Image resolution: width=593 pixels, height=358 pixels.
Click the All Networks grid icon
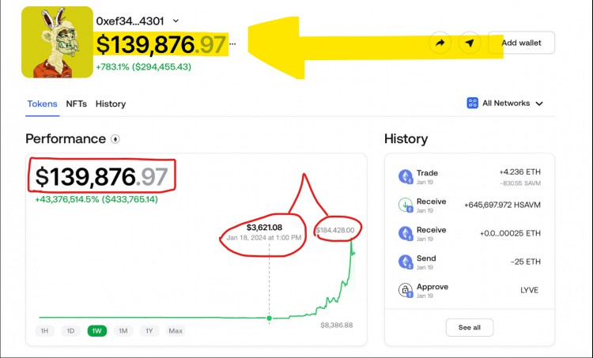pyautogui.click(x=473, y=103)
